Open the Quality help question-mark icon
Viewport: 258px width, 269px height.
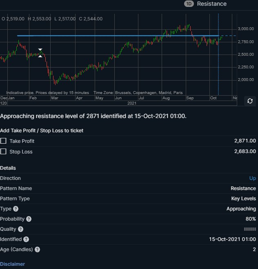pyautogui.click(x=20, y=229)
